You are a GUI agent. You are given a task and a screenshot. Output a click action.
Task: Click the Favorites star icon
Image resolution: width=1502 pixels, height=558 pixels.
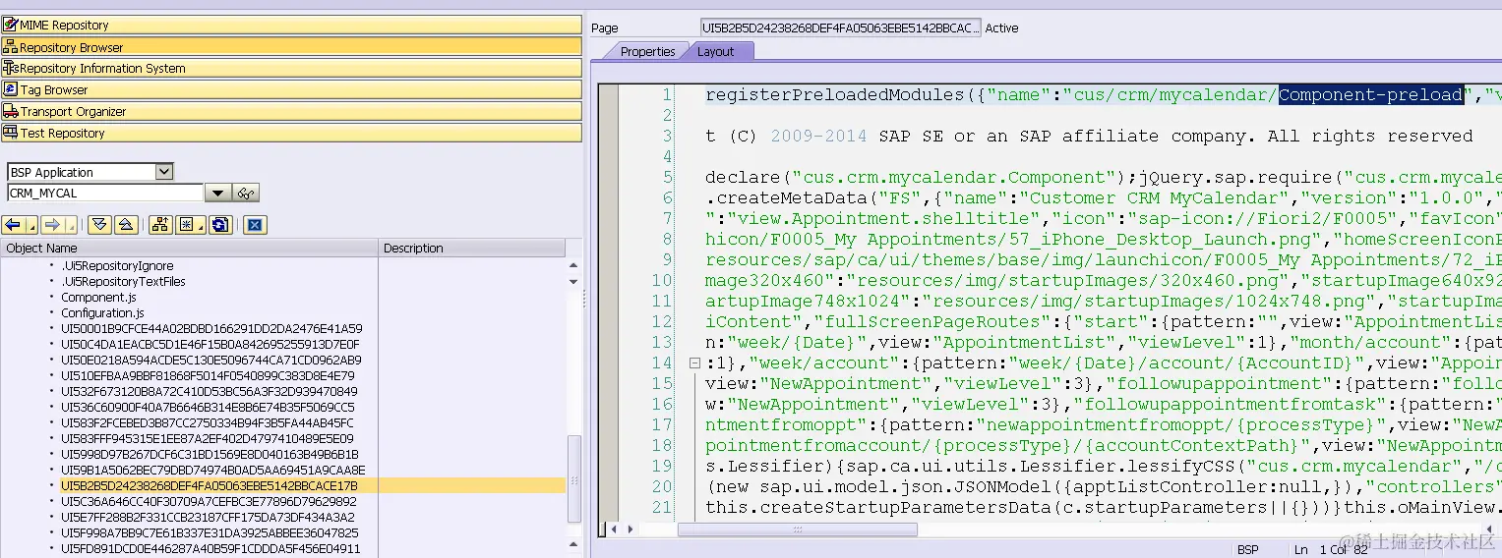[x=186, y=225]
